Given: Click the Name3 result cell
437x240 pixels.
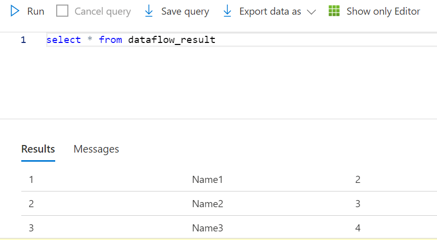Looking at the screenshot, I should coord(207,228).
